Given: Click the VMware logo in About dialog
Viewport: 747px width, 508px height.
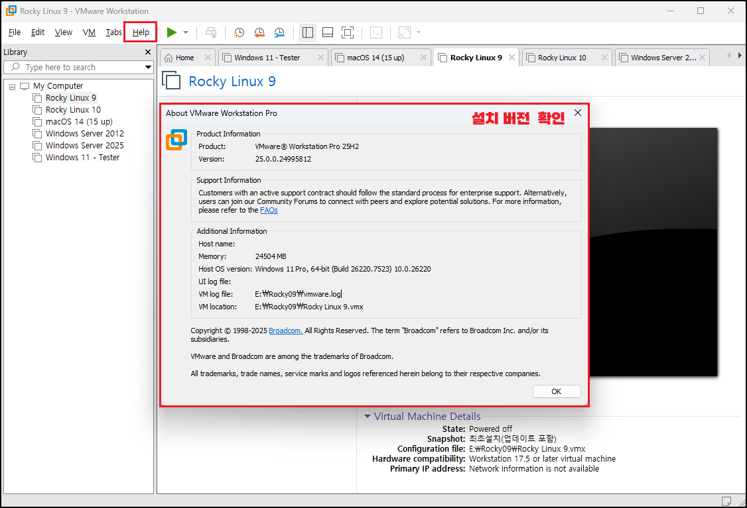Looking at the screenshot, I should click(x=176, y=139).
